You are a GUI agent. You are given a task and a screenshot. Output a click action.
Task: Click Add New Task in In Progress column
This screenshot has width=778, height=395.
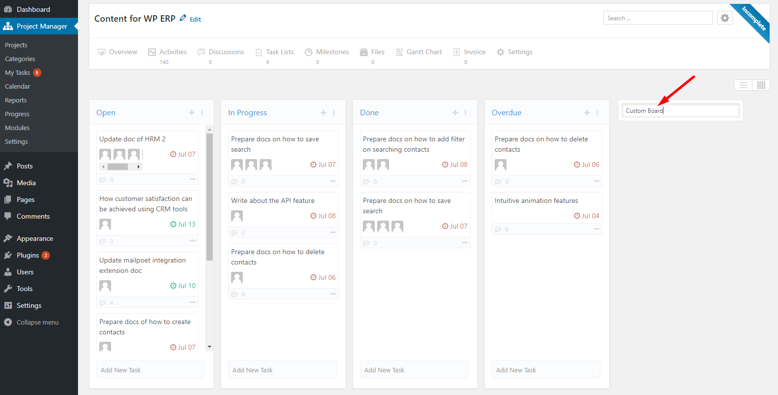pos(282,369)
